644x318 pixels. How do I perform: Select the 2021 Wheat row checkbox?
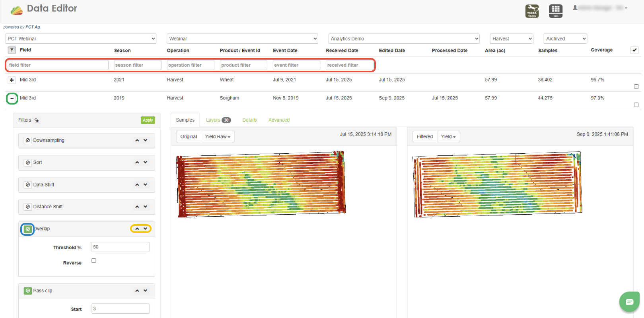(x=636, y=86)
